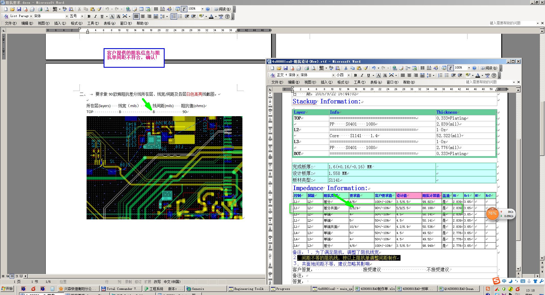Click Save icon in left Word toolbar
The height and width of the screenshot is (295, 545).
[x=19, y=9]
